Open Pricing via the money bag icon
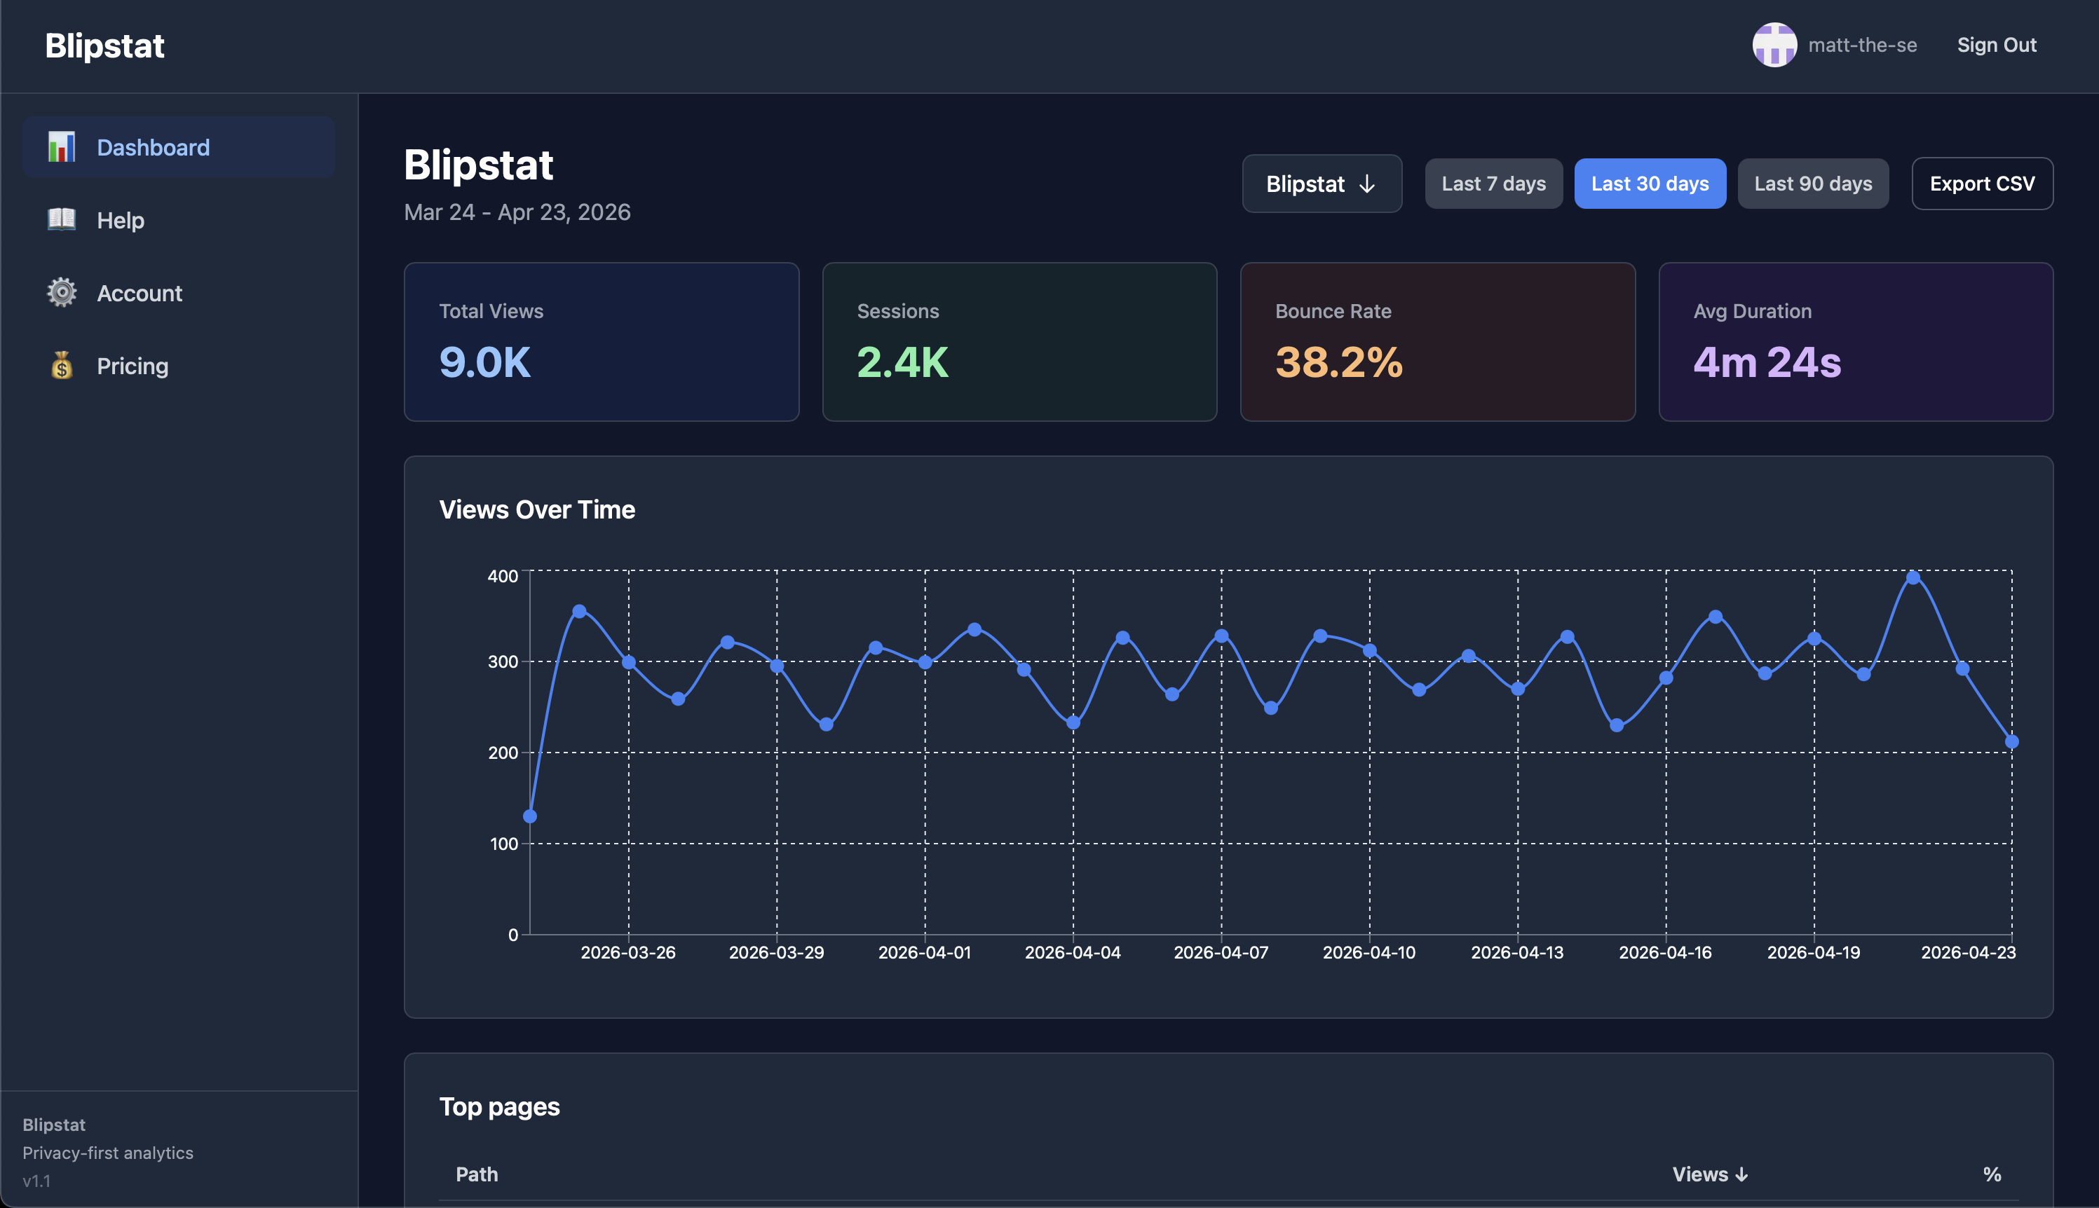The height and width of the screenshot is (1208, 2099). [x=60, y=365]
